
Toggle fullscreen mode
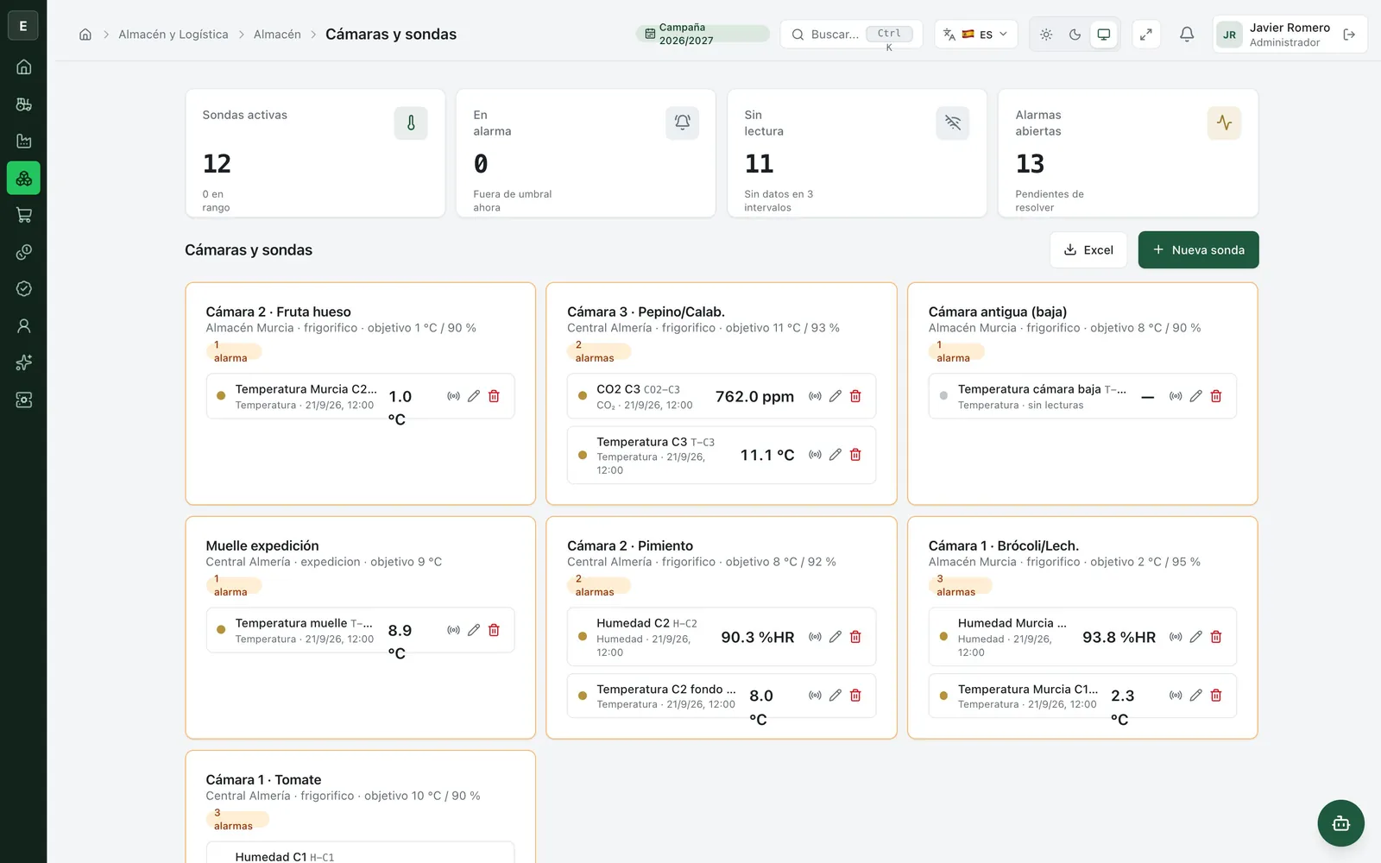(x=1146, y=35)
